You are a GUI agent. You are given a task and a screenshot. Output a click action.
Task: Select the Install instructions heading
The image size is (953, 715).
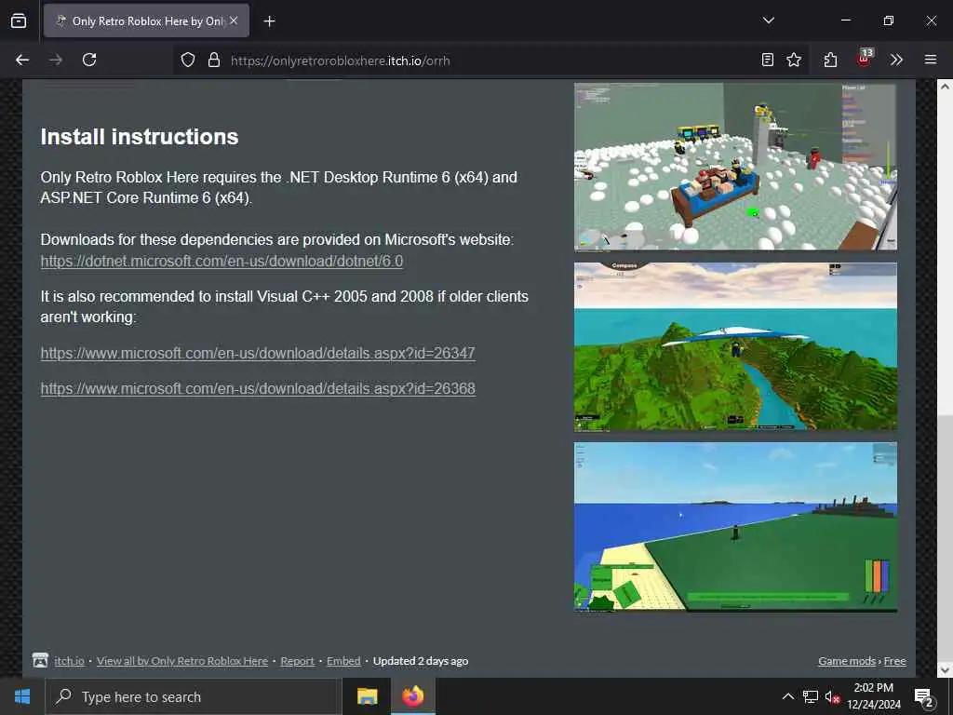(140, 137)
